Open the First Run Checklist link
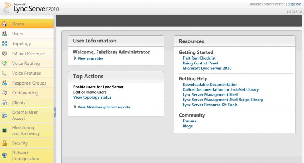 199,58
